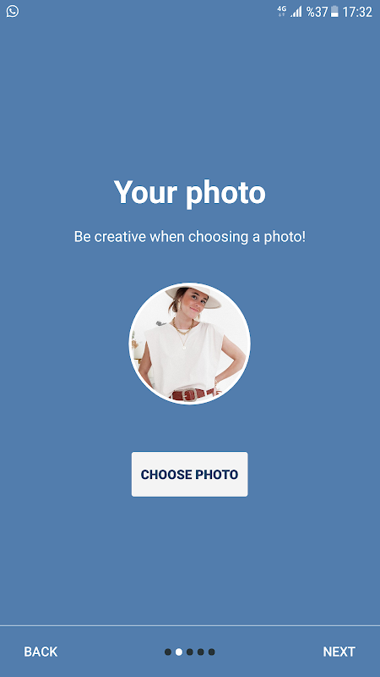Select the first page indicator dot
The height and width of the screenshot is (677, 380).
tap(168, 652)
